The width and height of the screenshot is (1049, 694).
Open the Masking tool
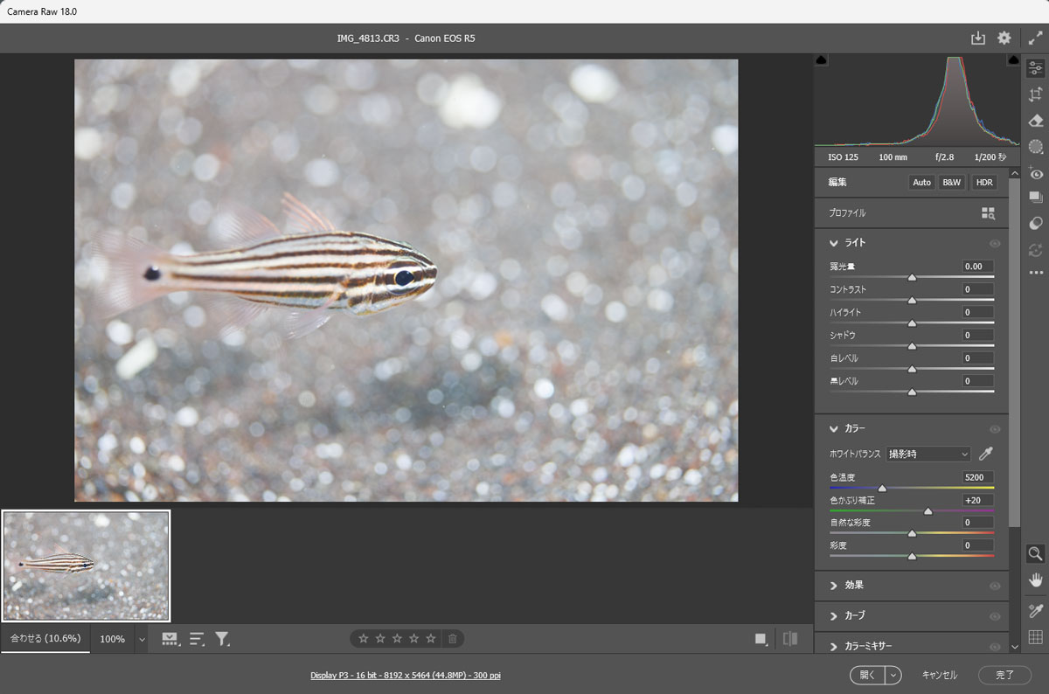pyautogui.click(x=1036, y=147)
